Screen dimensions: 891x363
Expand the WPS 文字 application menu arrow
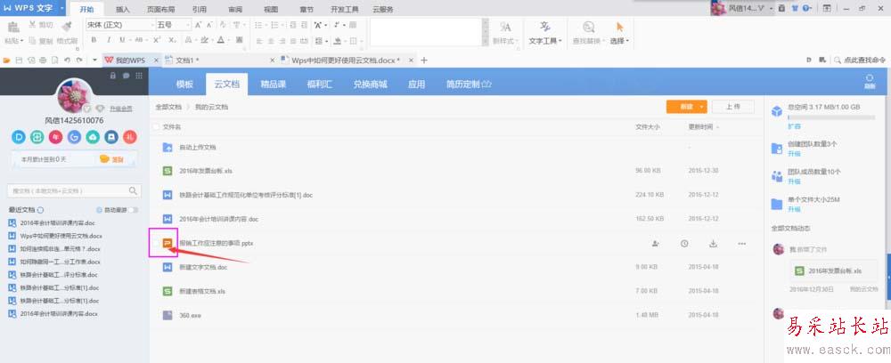tap(61, 8)
